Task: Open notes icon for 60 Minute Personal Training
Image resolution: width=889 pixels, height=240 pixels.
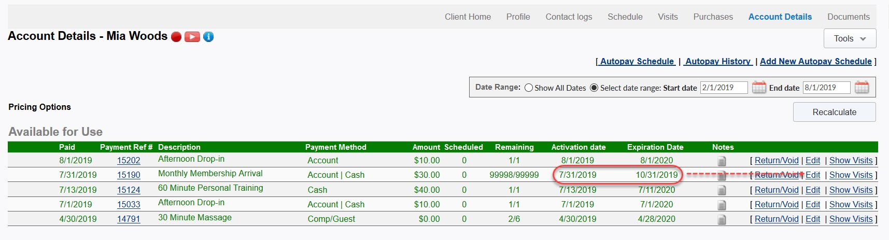Action: [x=722, y=191]
